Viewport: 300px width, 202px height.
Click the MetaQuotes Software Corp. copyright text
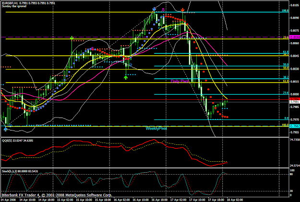[57, 195]
